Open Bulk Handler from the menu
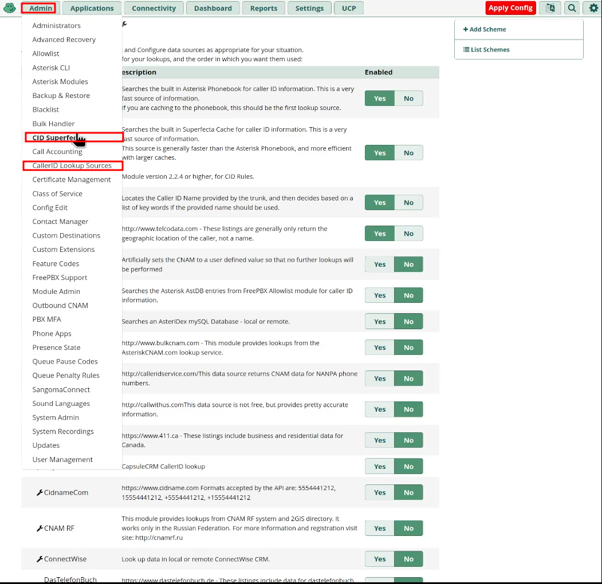 53,124
